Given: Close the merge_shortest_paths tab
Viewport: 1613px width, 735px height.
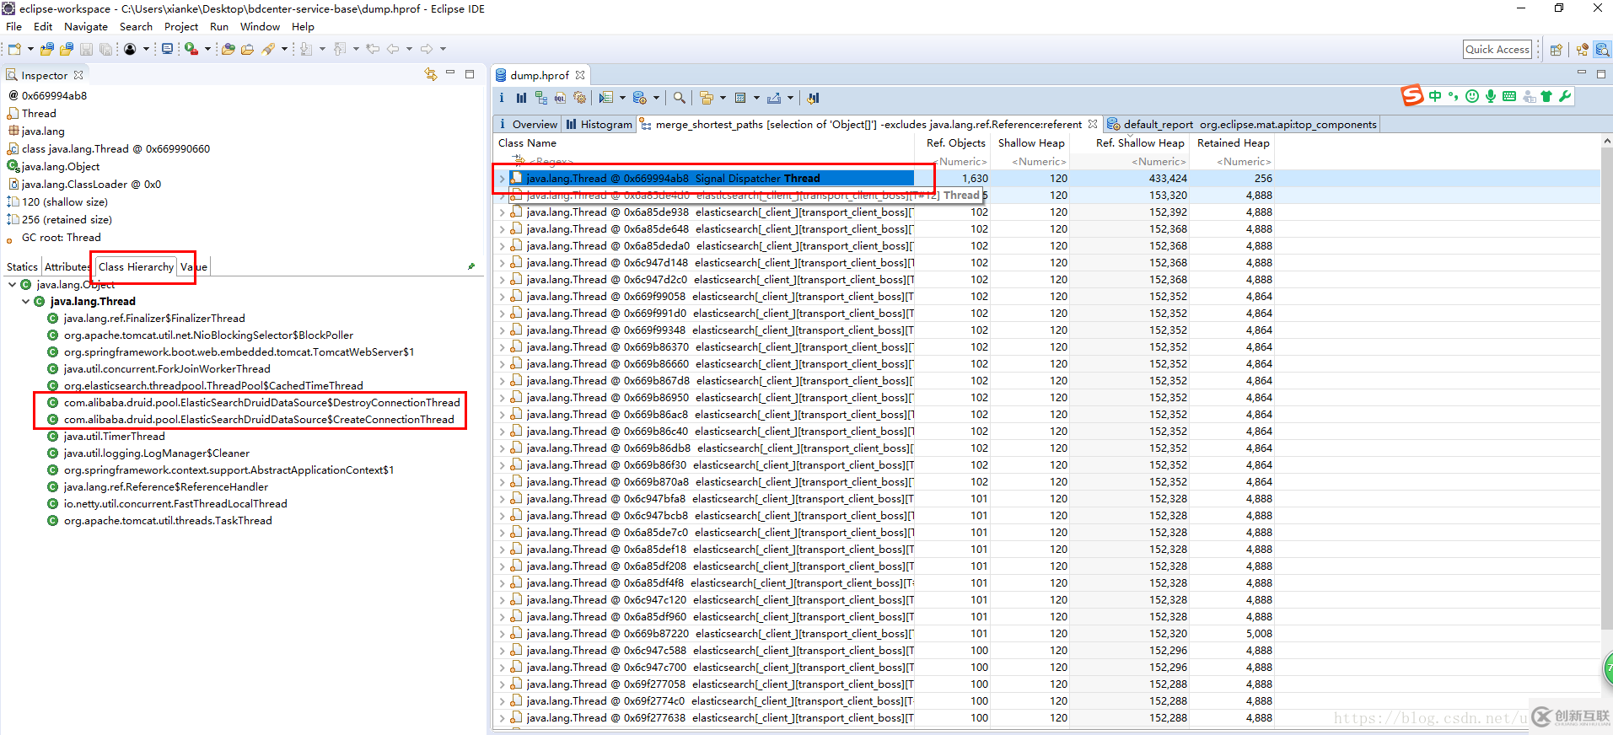Looking at the screenshot, I should 1093,124.
